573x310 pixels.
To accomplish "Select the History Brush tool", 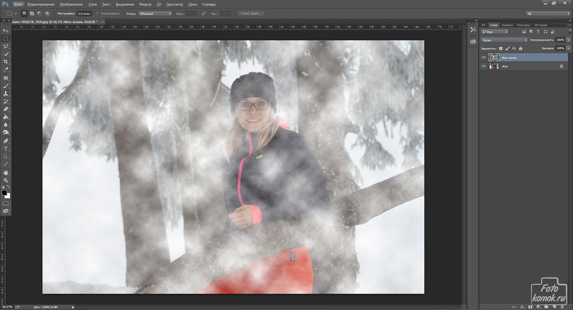I will (6, 102).
